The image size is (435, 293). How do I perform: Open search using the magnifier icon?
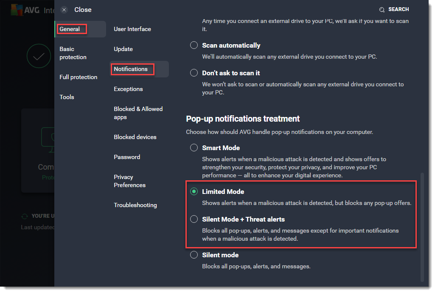click(x=382, y=9)
